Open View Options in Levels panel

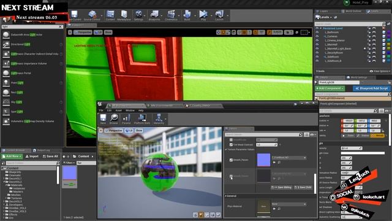pyautogui.click(x=380, y=71)
